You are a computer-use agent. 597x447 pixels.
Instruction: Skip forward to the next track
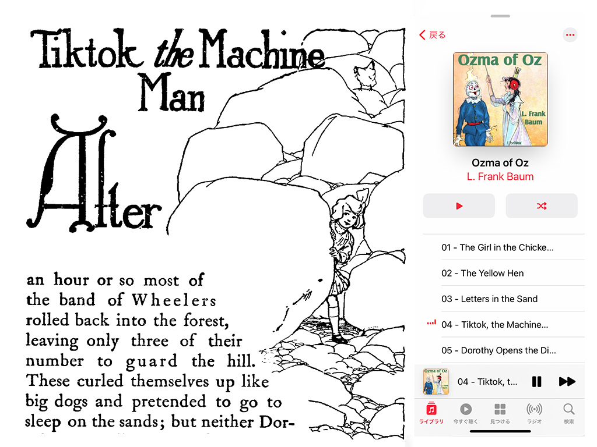pyautogui.click(x=567, y=381)
